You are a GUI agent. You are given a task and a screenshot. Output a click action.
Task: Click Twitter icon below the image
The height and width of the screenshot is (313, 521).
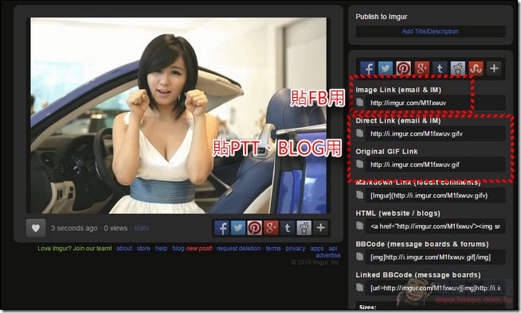(238, 228)
